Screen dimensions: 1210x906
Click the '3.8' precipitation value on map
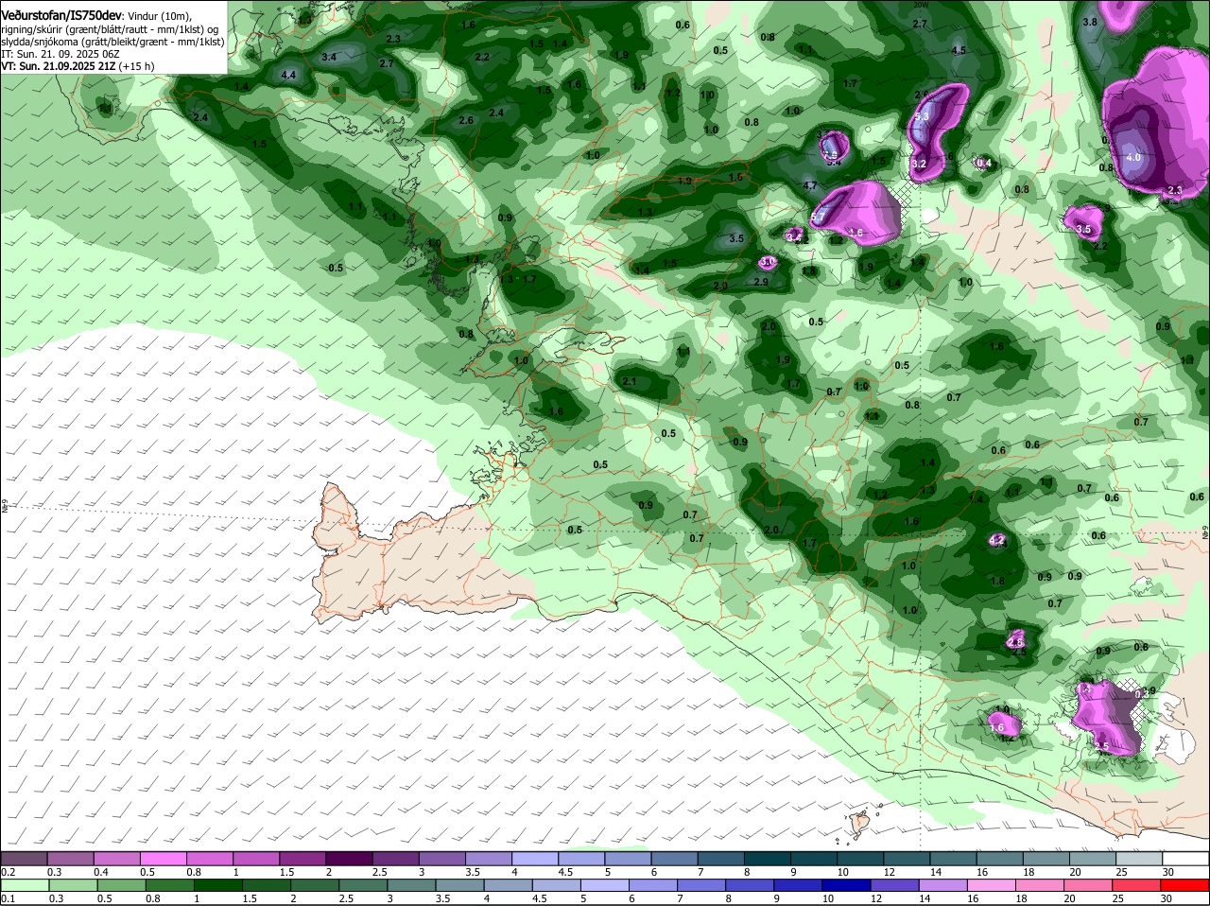click(1089, 22)
